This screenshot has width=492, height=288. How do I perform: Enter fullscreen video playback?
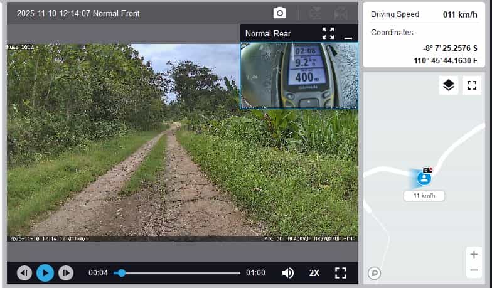[341, 273]
